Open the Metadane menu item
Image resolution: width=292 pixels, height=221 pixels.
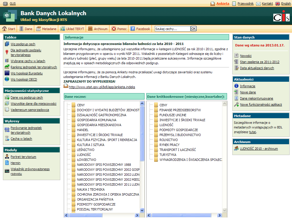click(x=49, y=29)
